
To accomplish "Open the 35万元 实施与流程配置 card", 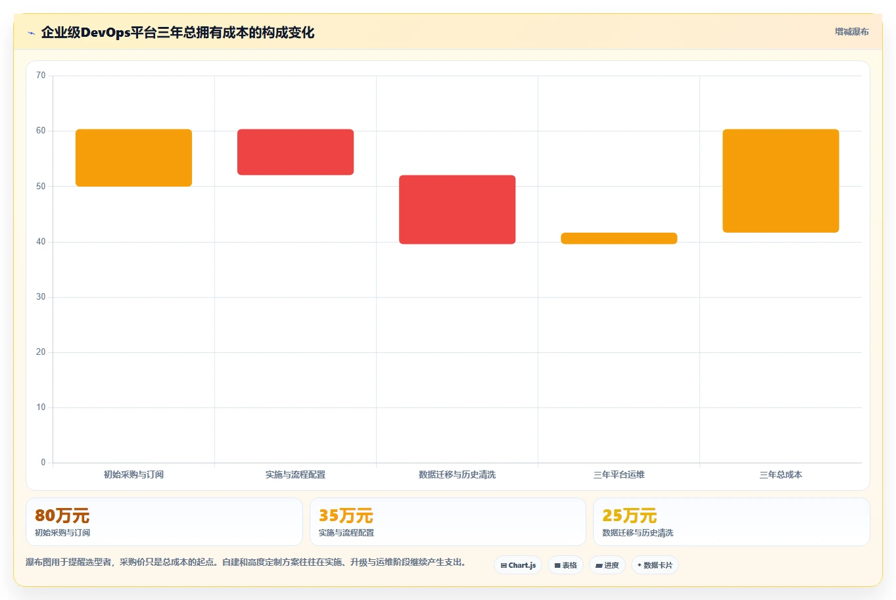I will point(448,522).
